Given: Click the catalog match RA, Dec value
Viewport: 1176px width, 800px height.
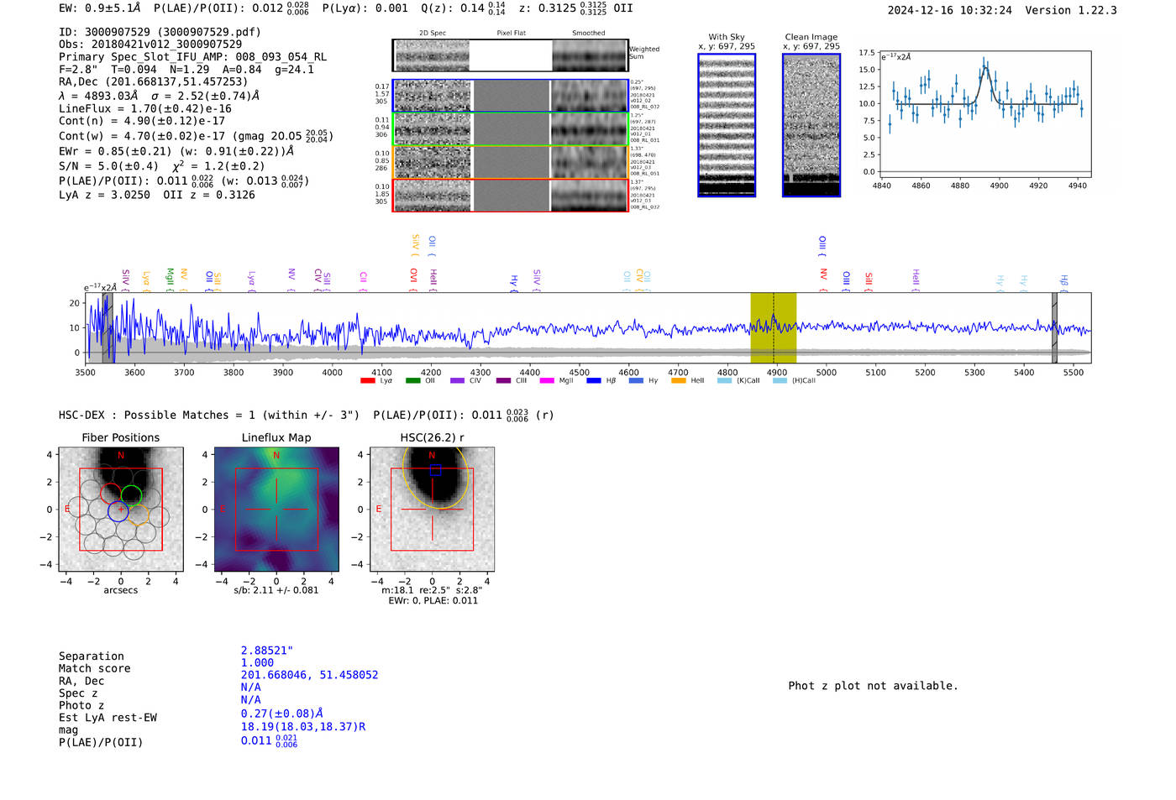Looking at the screenshot, I should [309, 675].
